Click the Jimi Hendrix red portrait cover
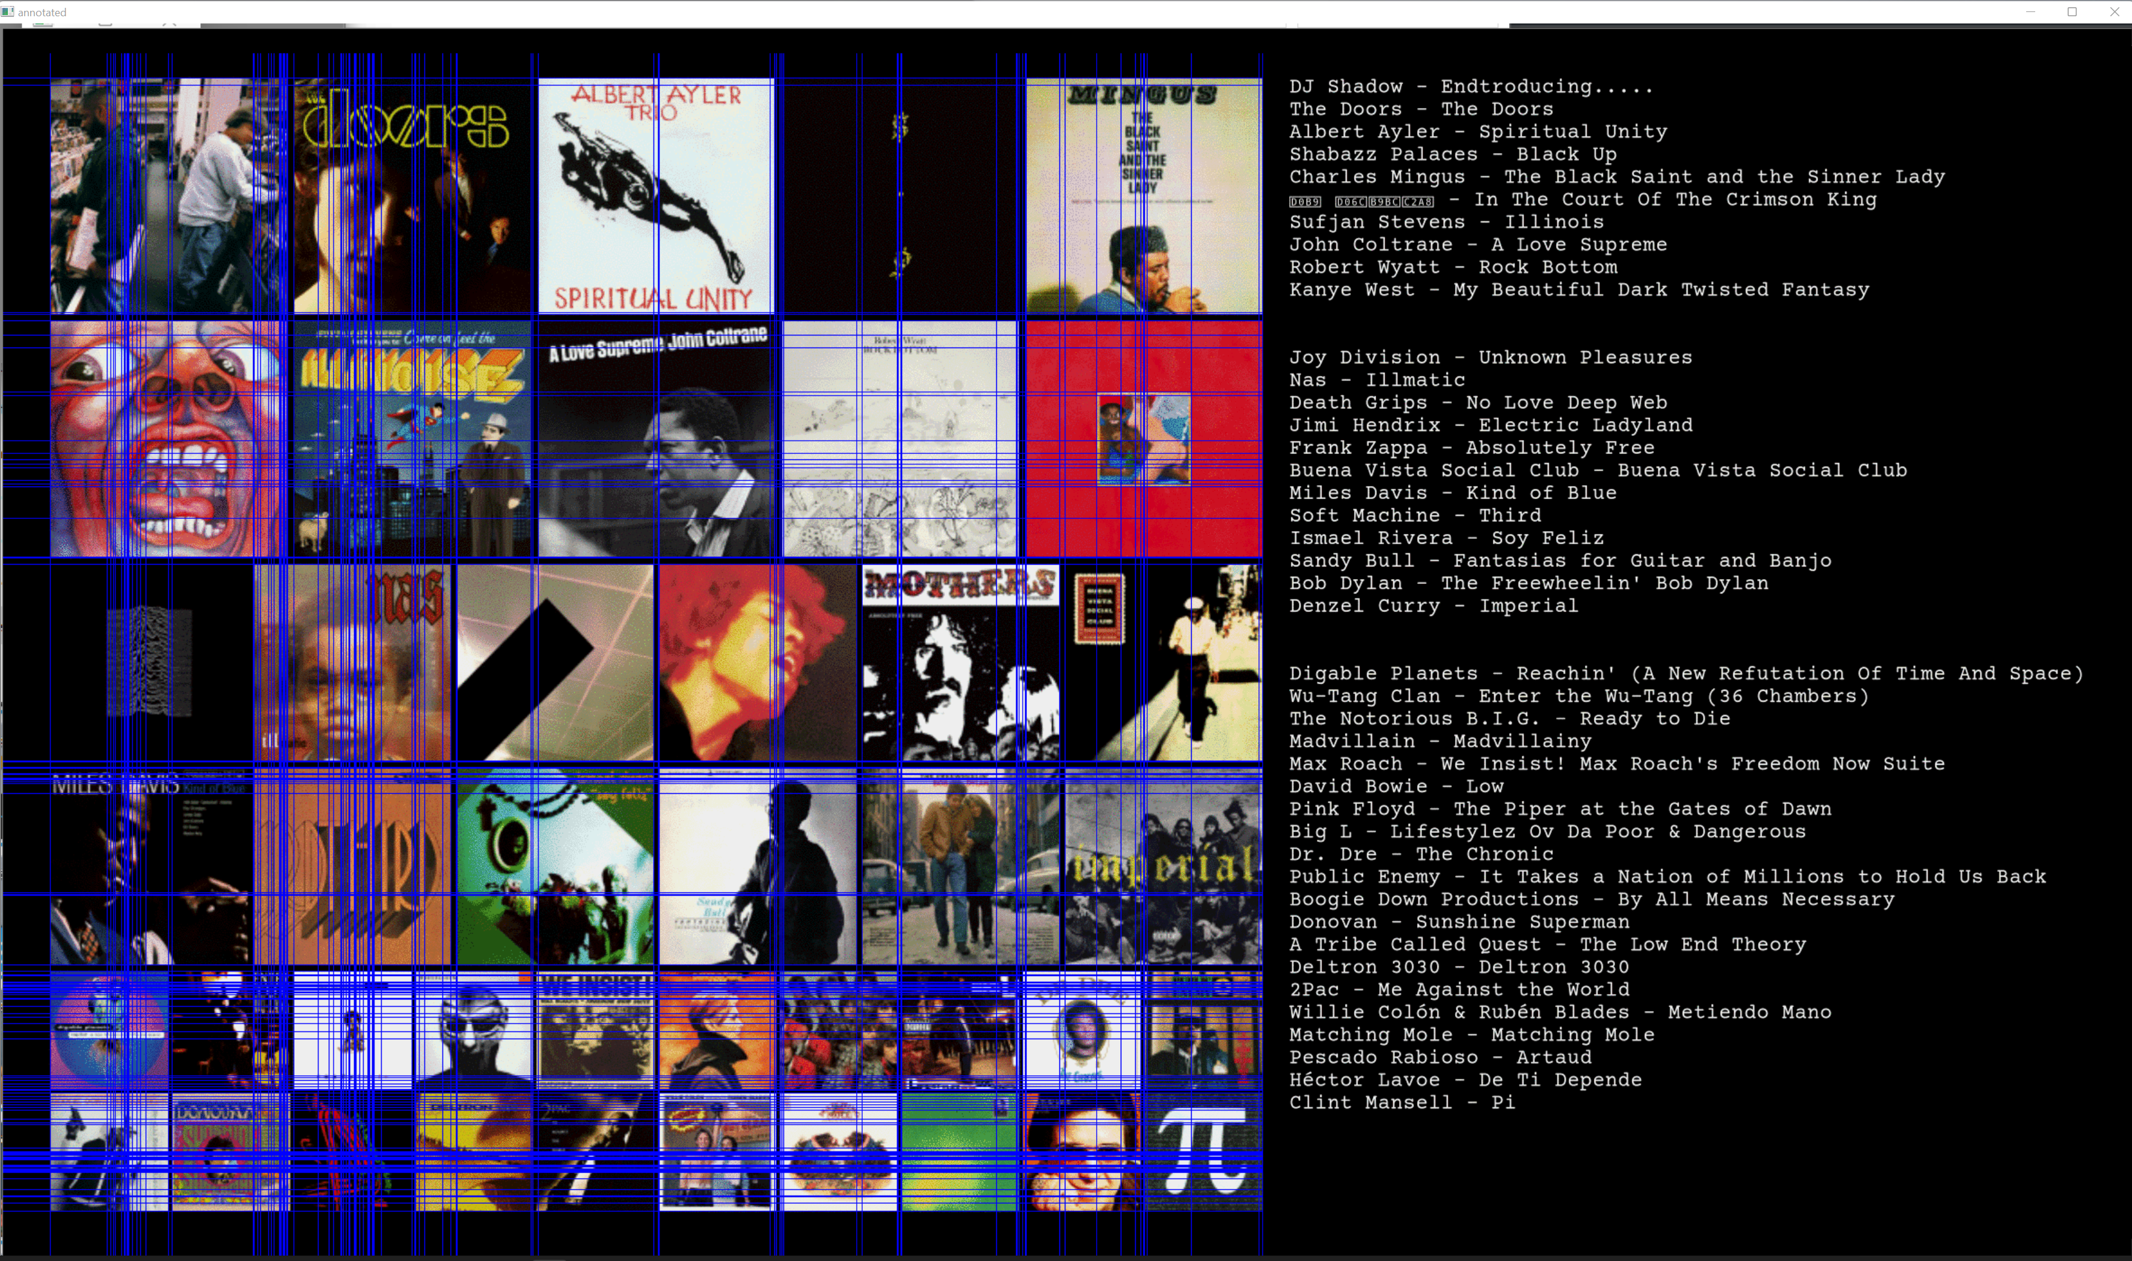The height and width of the screenshot is (1261, 2132). (758, 663)
